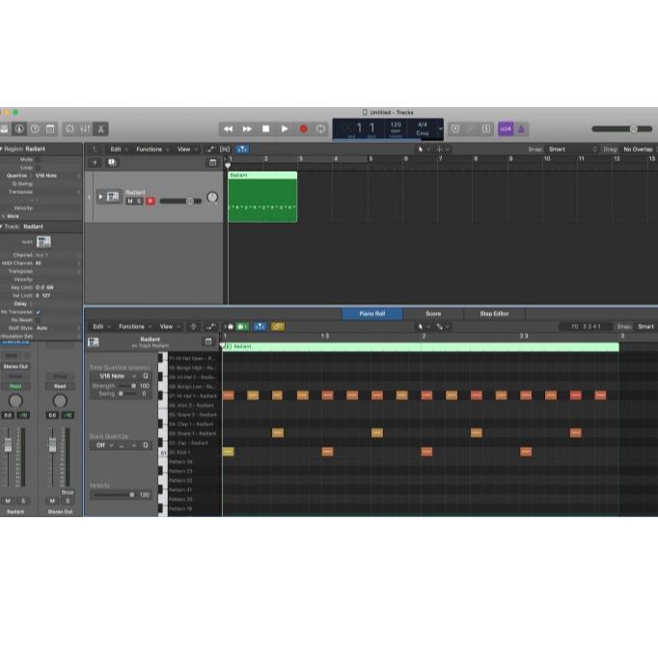
Task: Record-enable the Radiant track
Action: [x=150, y=201]
